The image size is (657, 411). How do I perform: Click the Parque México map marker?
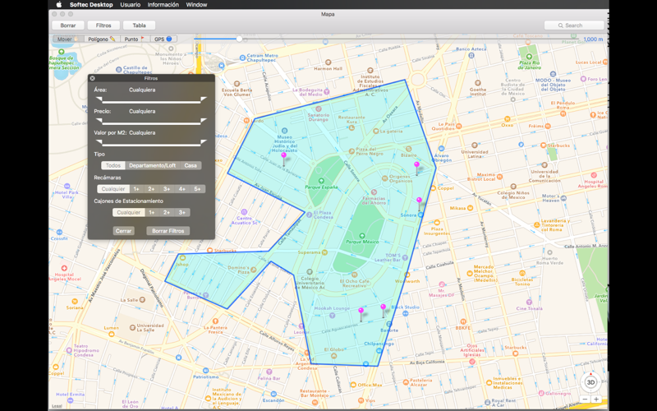coord(362,236)
